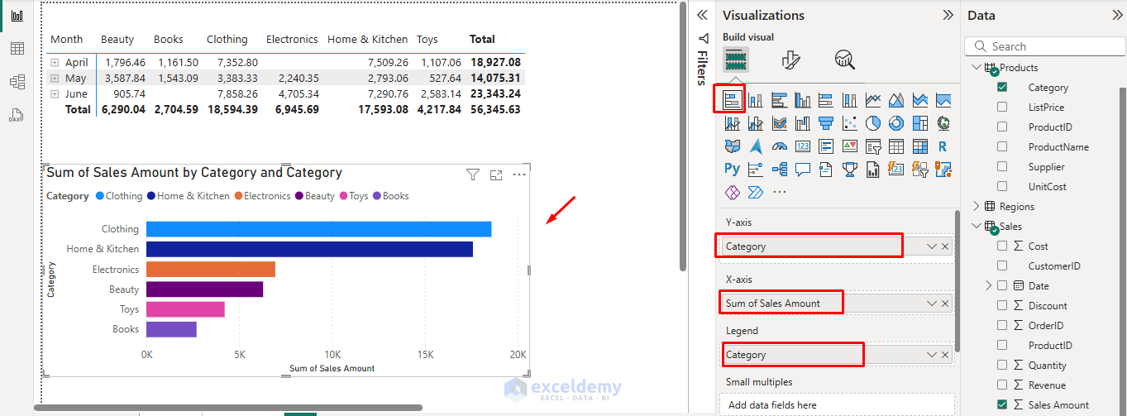This screenshot has width=1127, height=416.
Task: Collapse the Data pane
Action: click(x=1117, y=15)
